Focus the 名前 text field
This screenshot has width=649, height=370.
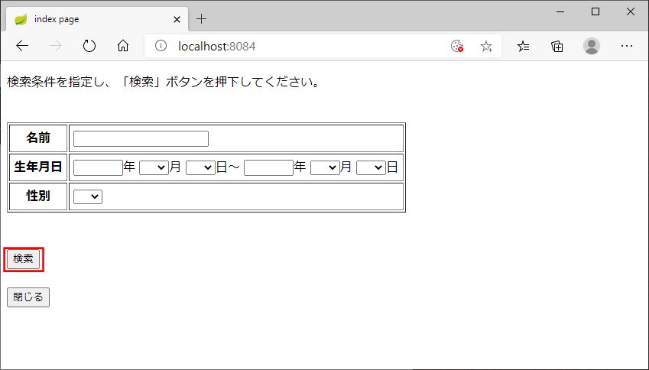141,138
